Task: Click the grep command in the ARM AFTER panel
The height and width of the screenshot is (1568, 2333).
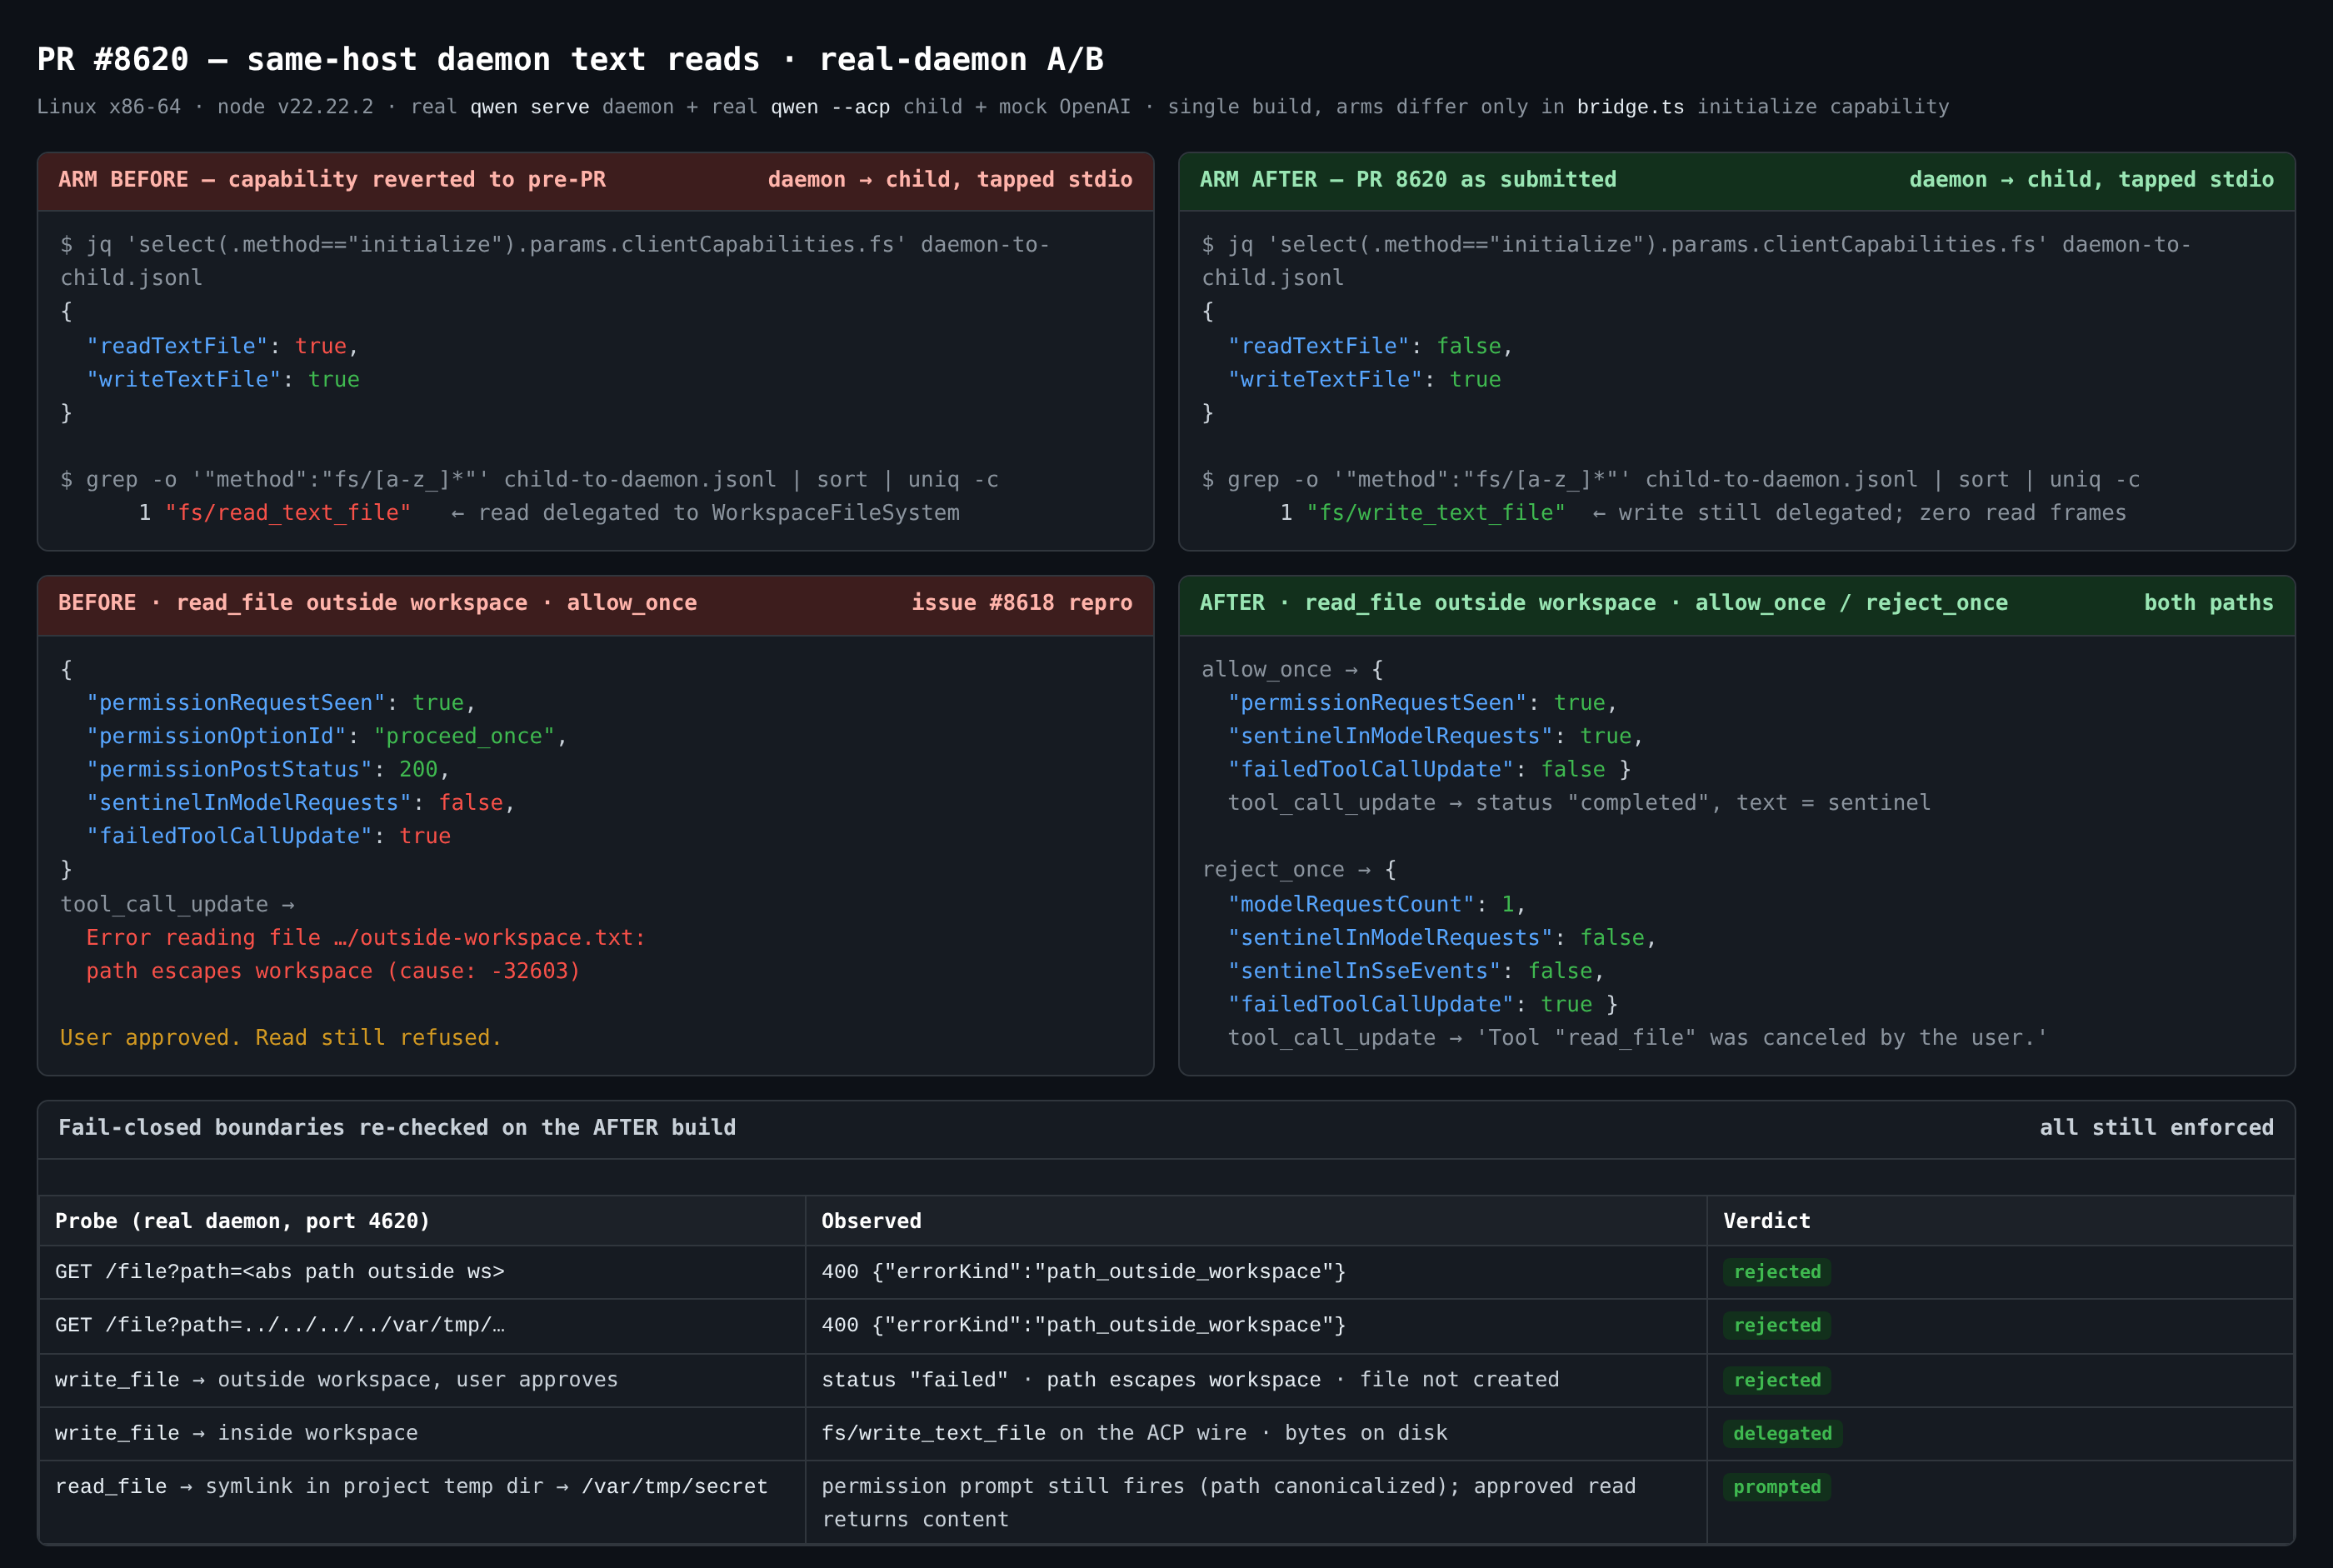Action: 1670,480
